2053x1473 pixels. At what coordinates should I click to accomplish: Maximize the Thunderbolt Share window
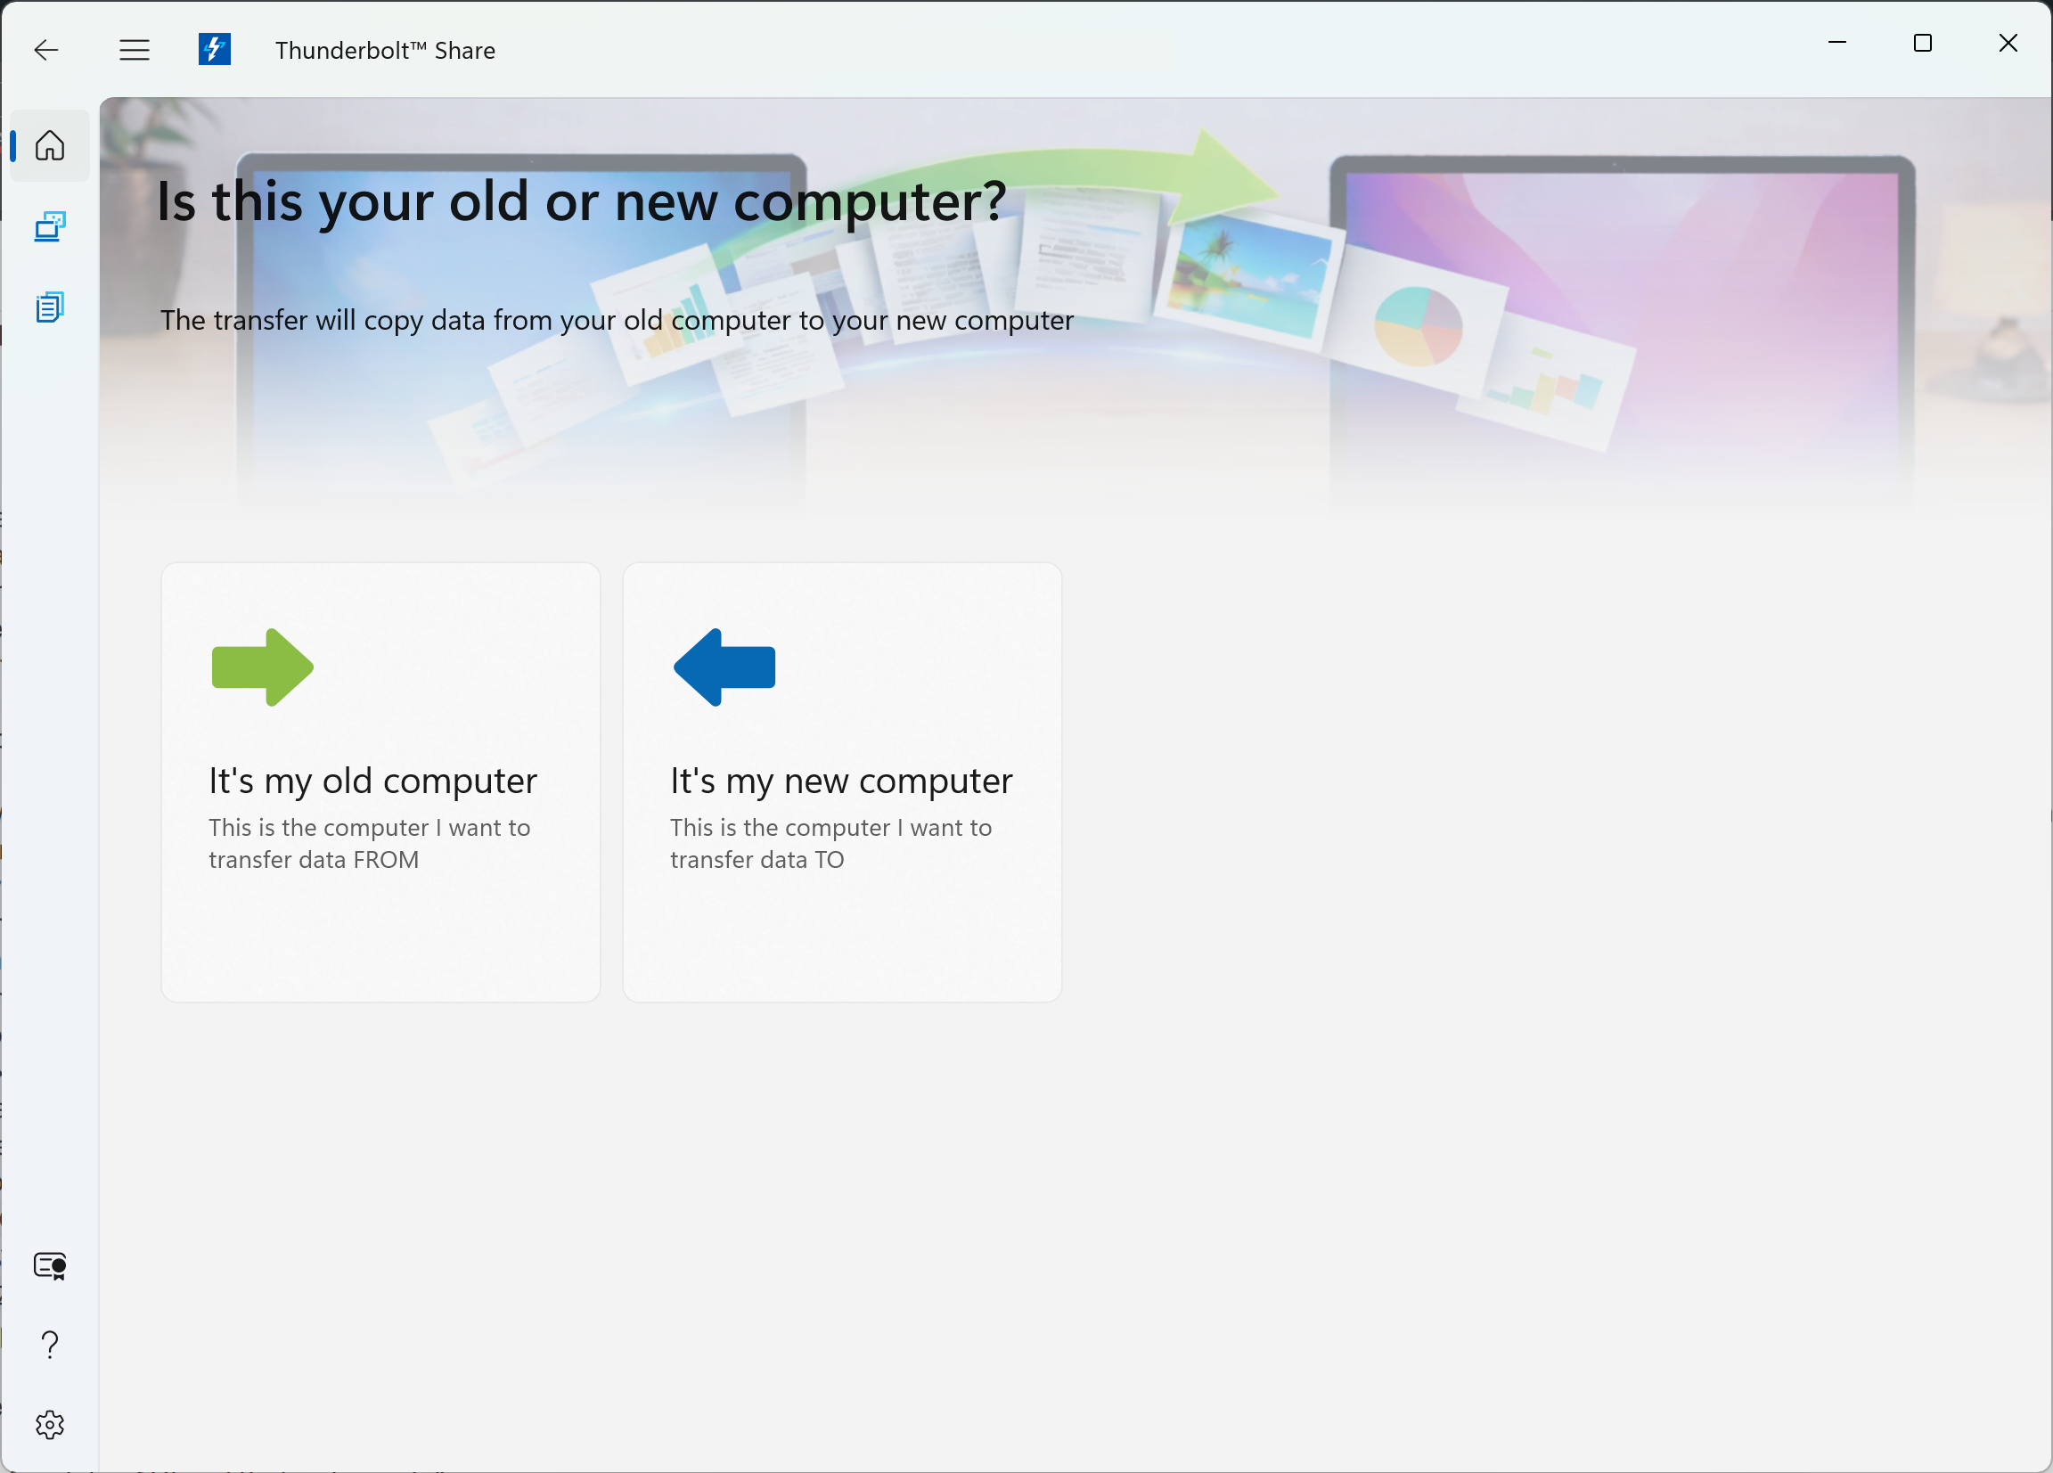point(1923,43)
